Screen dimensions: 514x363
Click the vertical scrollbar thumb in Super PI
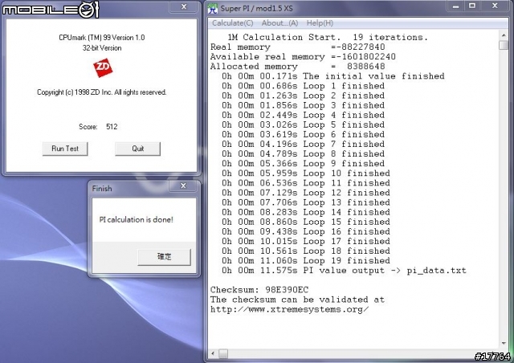(x=504, y=45)
